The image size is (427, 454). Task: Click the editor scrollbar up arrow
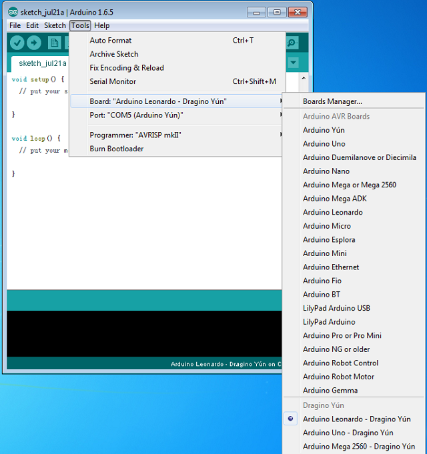coord(304,78)
